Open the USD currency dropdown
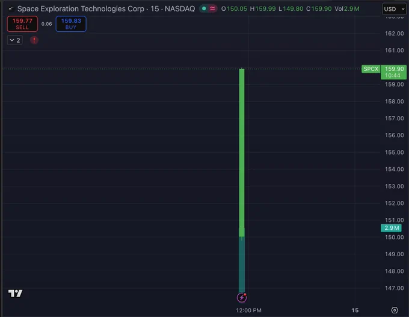Image resolution: width=409 pixels, height=317 pixels. [395, 9]
